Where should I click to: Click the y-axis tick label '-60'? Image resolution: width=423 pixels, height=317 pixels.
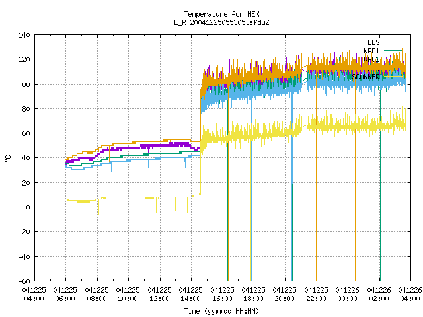tap(24, 281)
